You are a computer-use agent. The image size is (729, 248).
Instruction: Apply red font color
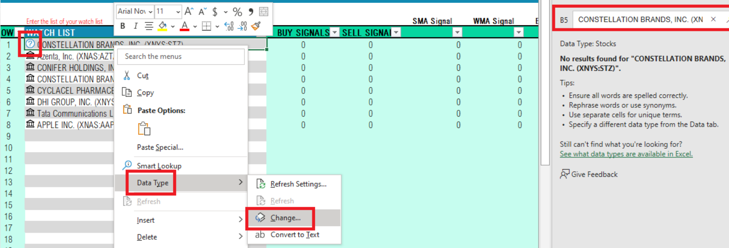pos(185,26)
